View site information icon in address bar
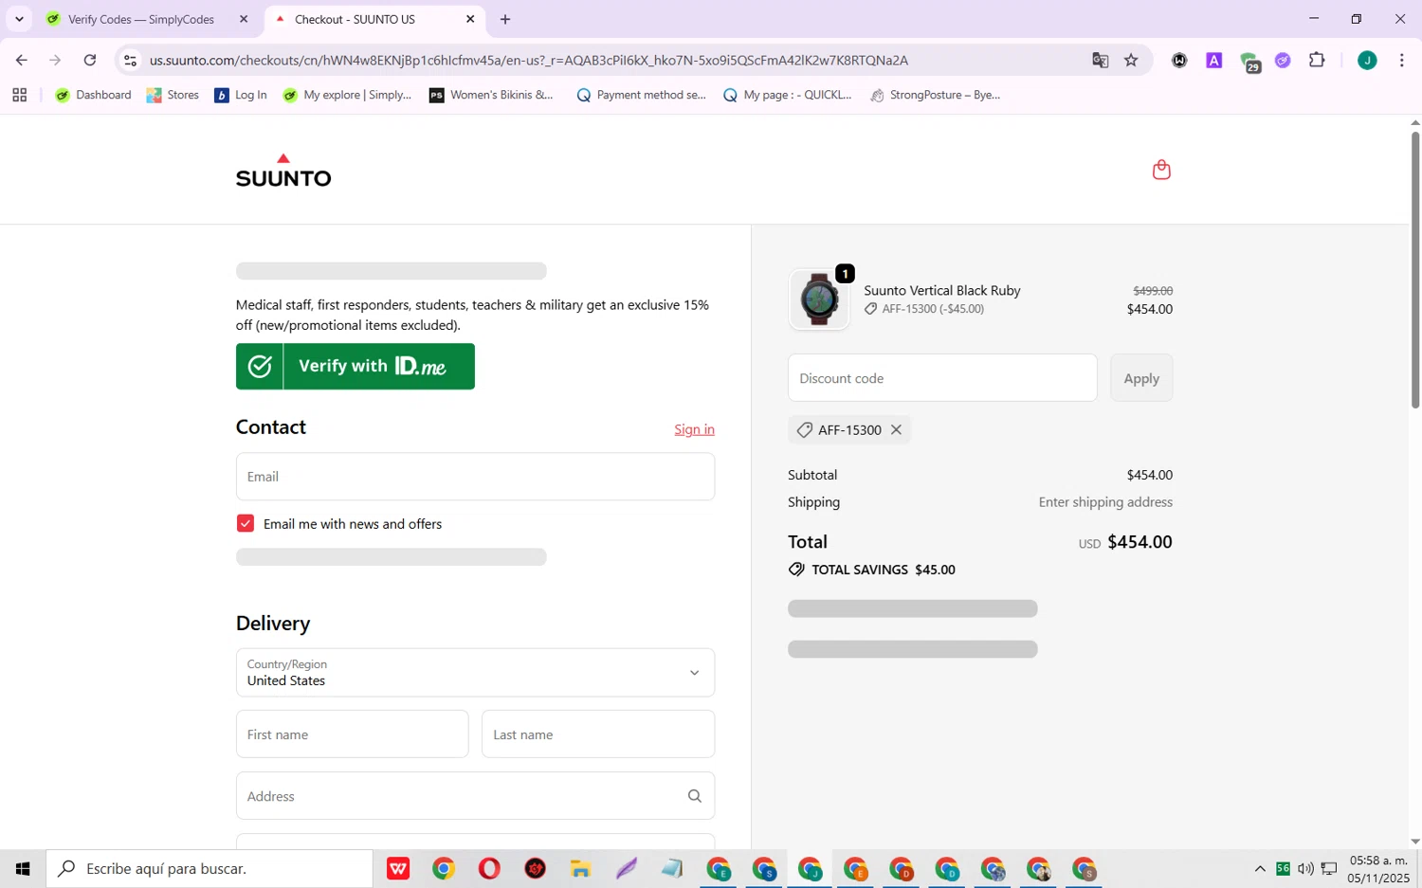Image resolution: width=1422 pixels, height=888 pixels. coord(130,60)
